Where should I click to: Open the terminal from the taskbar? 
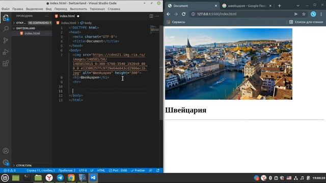tap(27, 178)
